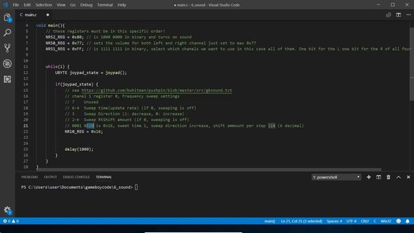Viewport: 414px width, 233px height.
Task: Select language mode C in status bar
Action: coord(375,221)
